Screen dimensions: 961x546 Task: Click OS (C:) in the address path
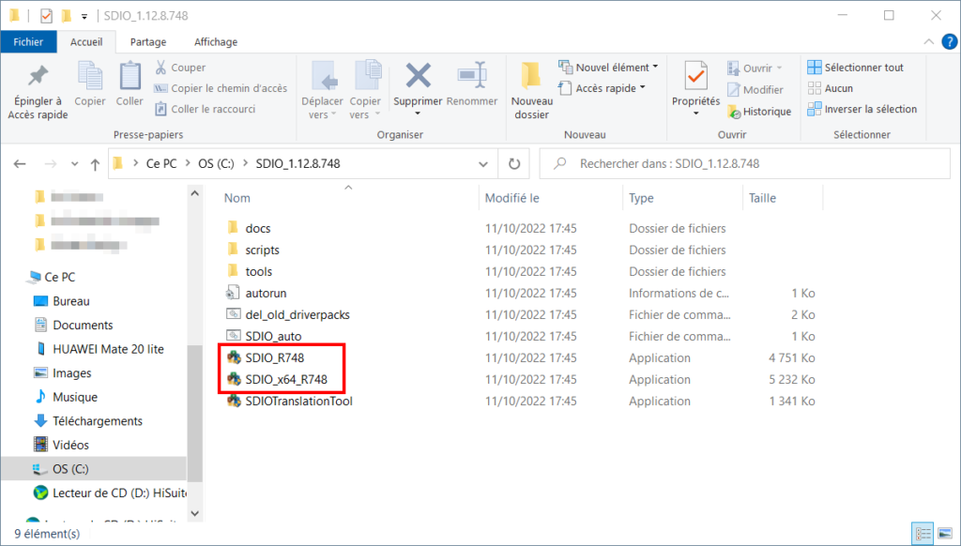(x=216, y=163)
